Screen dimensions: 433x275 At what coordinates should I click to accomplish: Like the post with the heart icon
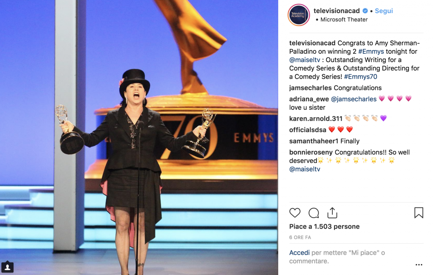point(295,213)
